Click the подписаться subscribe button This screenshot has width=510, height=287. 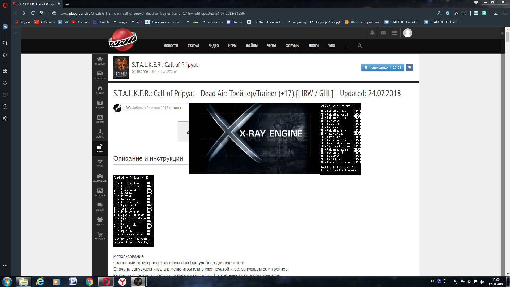pos(382,67)
